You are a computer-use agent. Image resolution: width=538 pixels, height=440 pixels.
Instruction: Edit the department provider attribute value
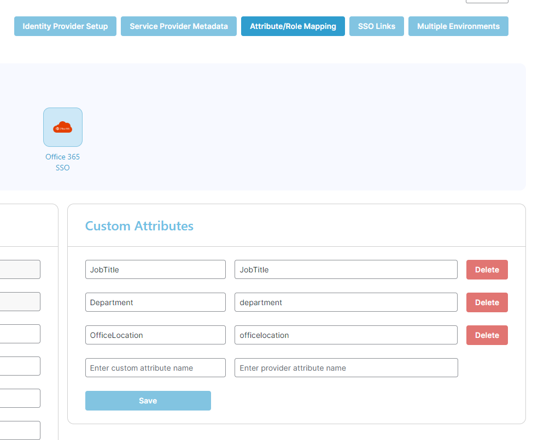click(x=346, y=302)
